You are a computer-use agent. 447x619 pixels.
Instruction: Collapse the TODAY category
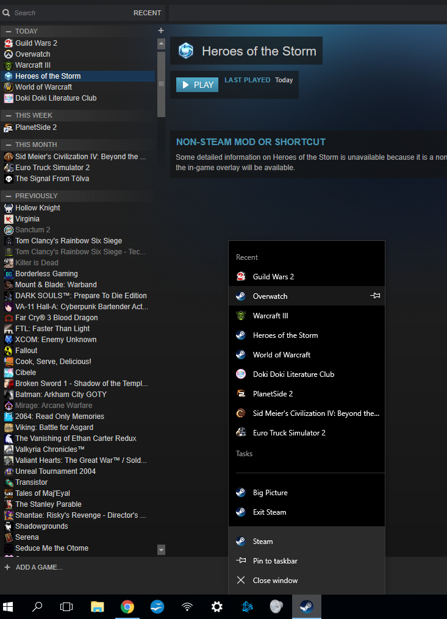[9, 31]
